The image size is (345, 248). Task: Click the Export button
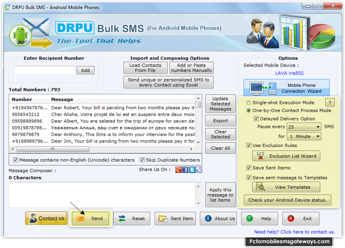(x=220, y=121)
